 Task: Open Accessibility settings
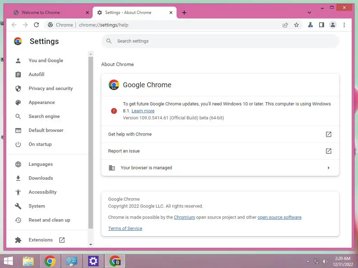click(42, 192)
